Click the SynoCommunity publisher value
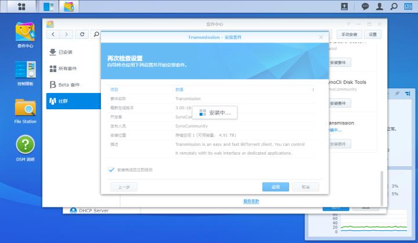 (x=192, y=126)
